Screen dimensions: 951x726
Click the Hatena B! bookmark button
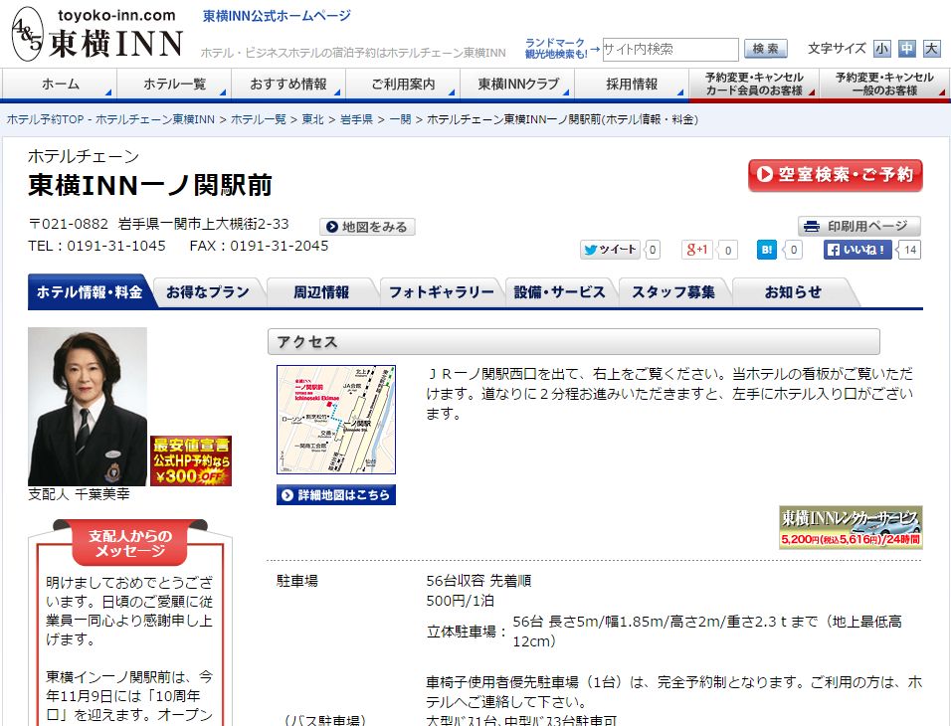click(x=767, y=250)
